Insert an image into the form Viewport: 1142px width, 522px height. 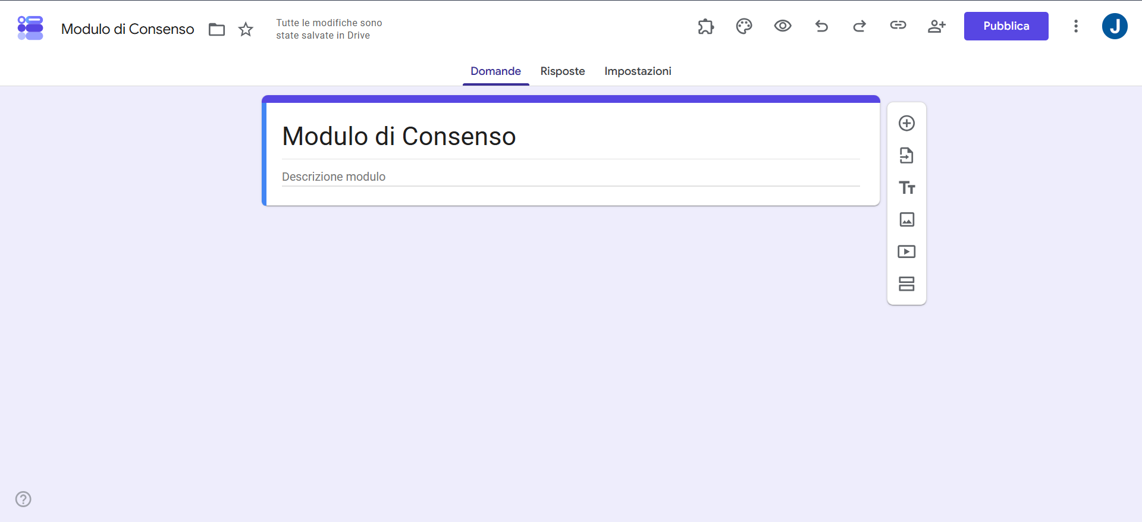coord(906,219)
